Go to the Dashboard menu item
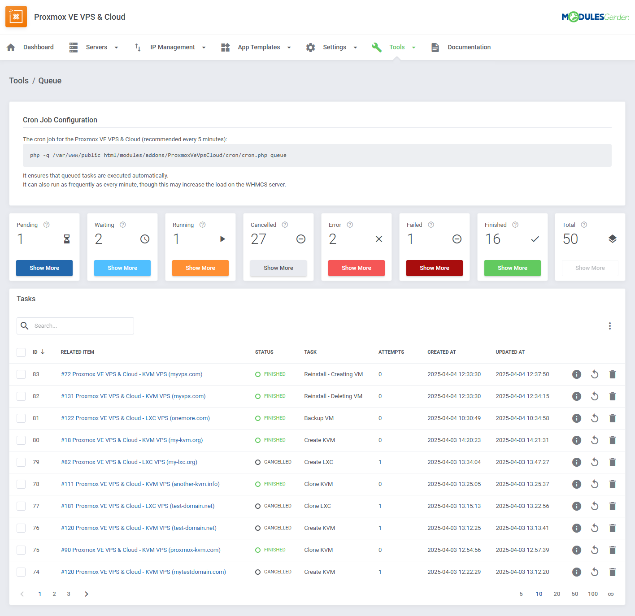635x616 pixels. point(38,47)
